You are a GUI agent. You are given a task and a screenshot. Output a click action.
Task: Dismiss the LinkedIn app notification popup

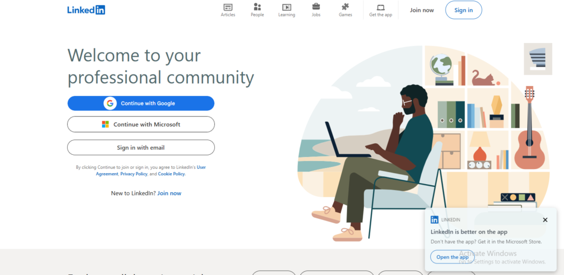545,220
